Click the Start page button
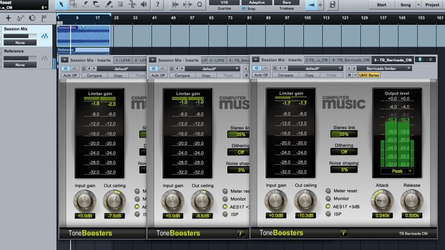 382,5
